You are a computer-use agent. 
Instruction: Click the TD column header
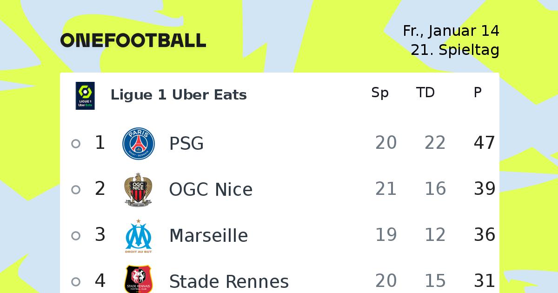point(425,93)
